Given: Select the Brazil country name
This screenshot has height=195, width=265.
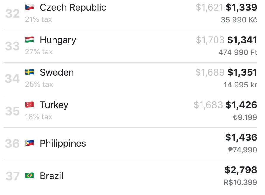Looking at the screenshot, I should (52, 176).
